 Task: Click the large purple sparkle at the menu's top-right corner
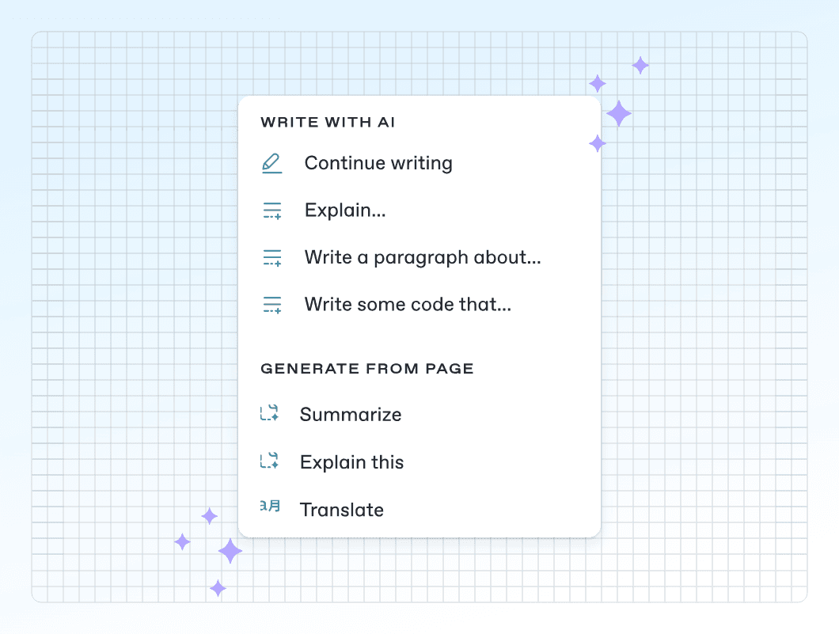[x=619, y=114]
